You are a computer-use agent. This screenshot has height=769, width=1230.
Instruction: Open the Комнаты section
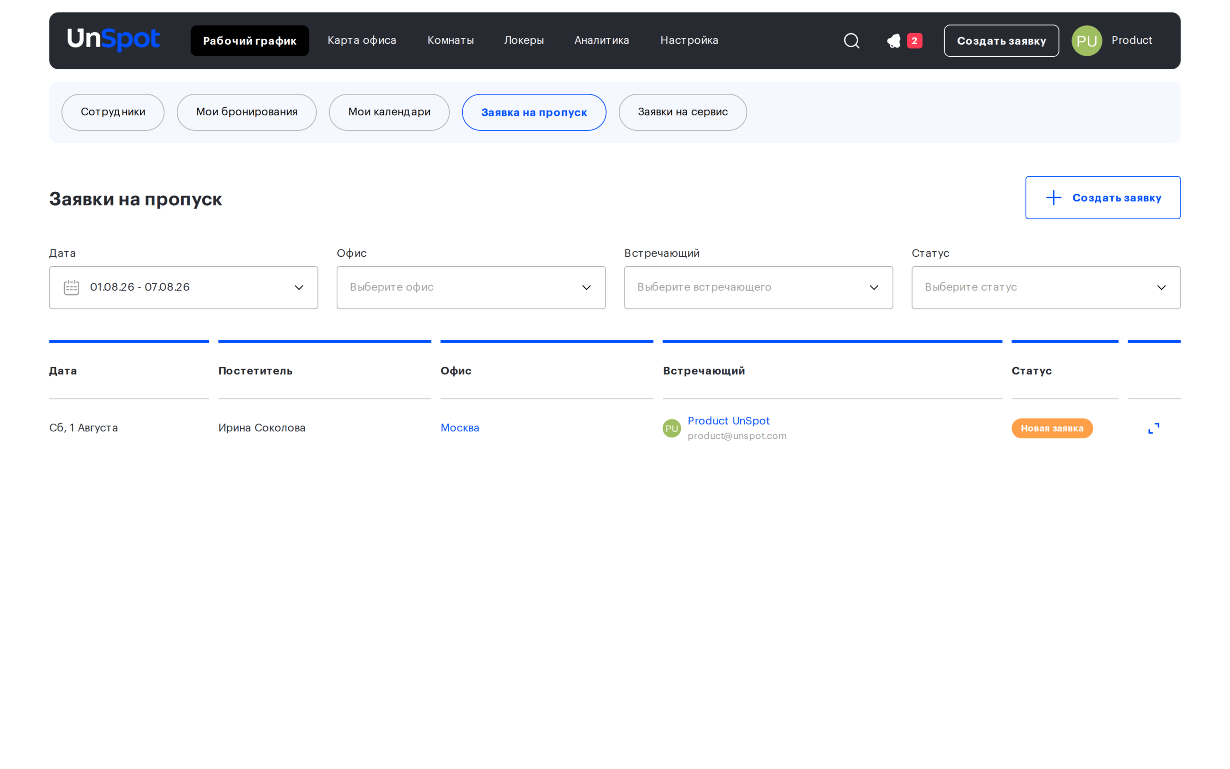point(450,40)
